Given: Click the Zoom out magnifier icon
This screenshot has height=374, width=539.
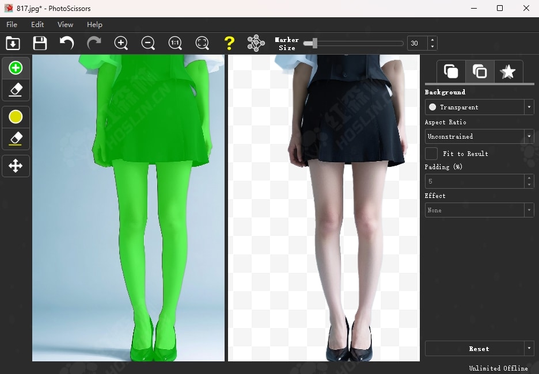Looking at the screenshot, I should [148, 43].
